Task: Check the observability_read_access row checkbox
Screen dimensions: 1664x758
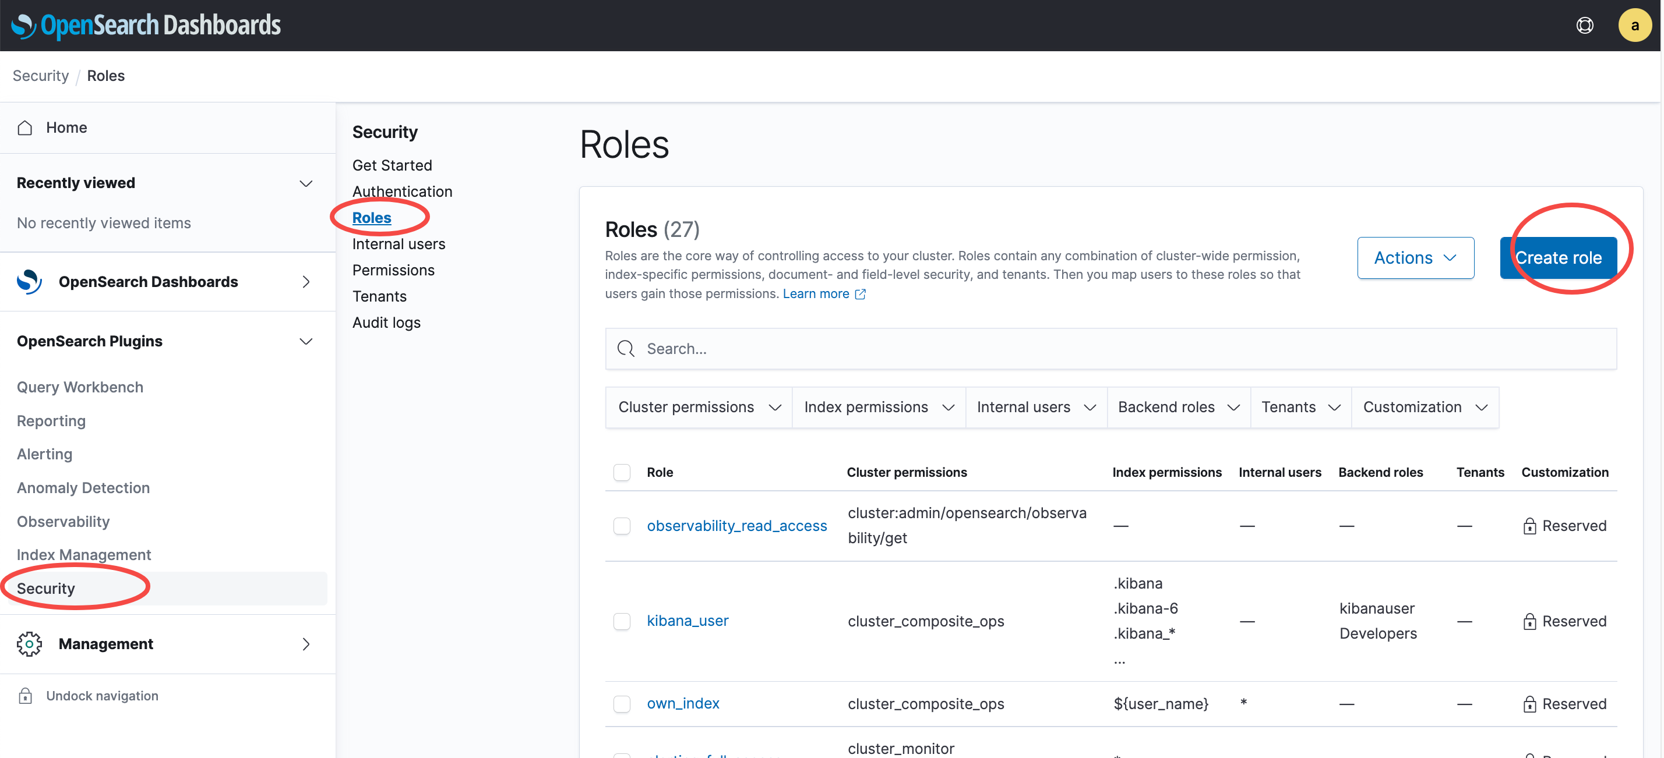Action: coord(622,526)
